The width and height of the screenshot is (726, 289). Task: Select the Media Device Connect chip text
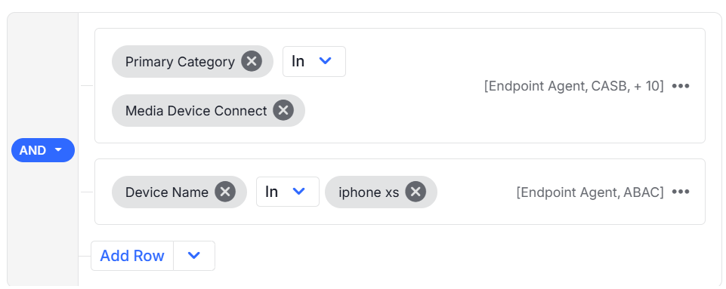(196, 110)
